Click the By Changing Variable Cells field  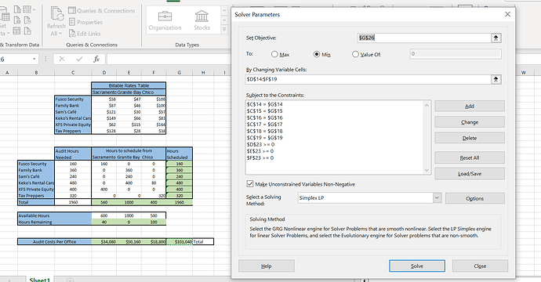(369, 79)
